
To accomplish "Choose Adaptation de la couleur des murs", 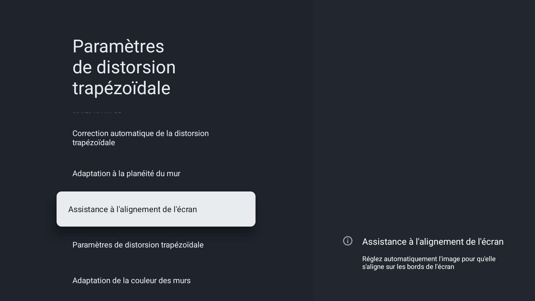I will [131, 281].
